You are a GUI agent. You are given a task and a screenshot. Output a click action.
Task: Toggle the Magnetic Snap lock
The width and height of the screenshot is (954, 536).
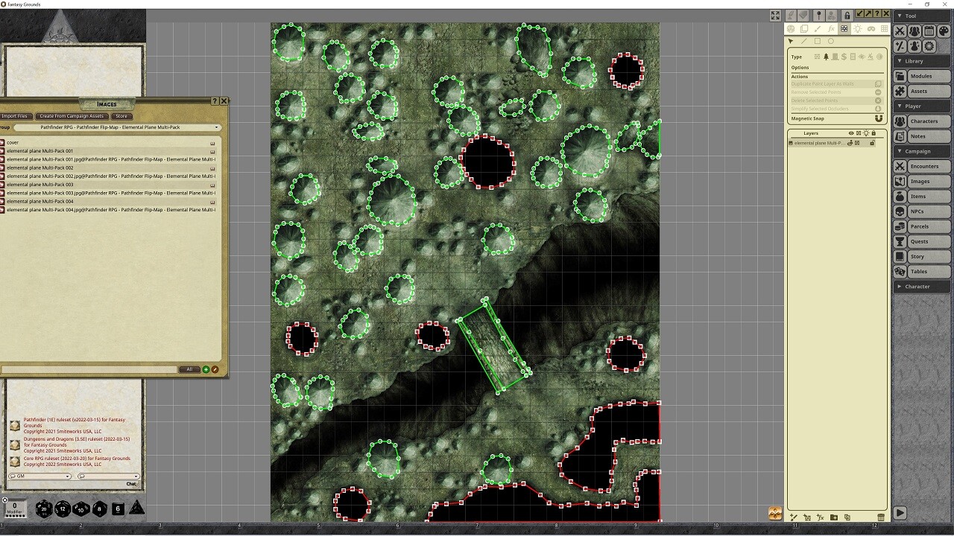pyautogui.click(x=879, y=118)
